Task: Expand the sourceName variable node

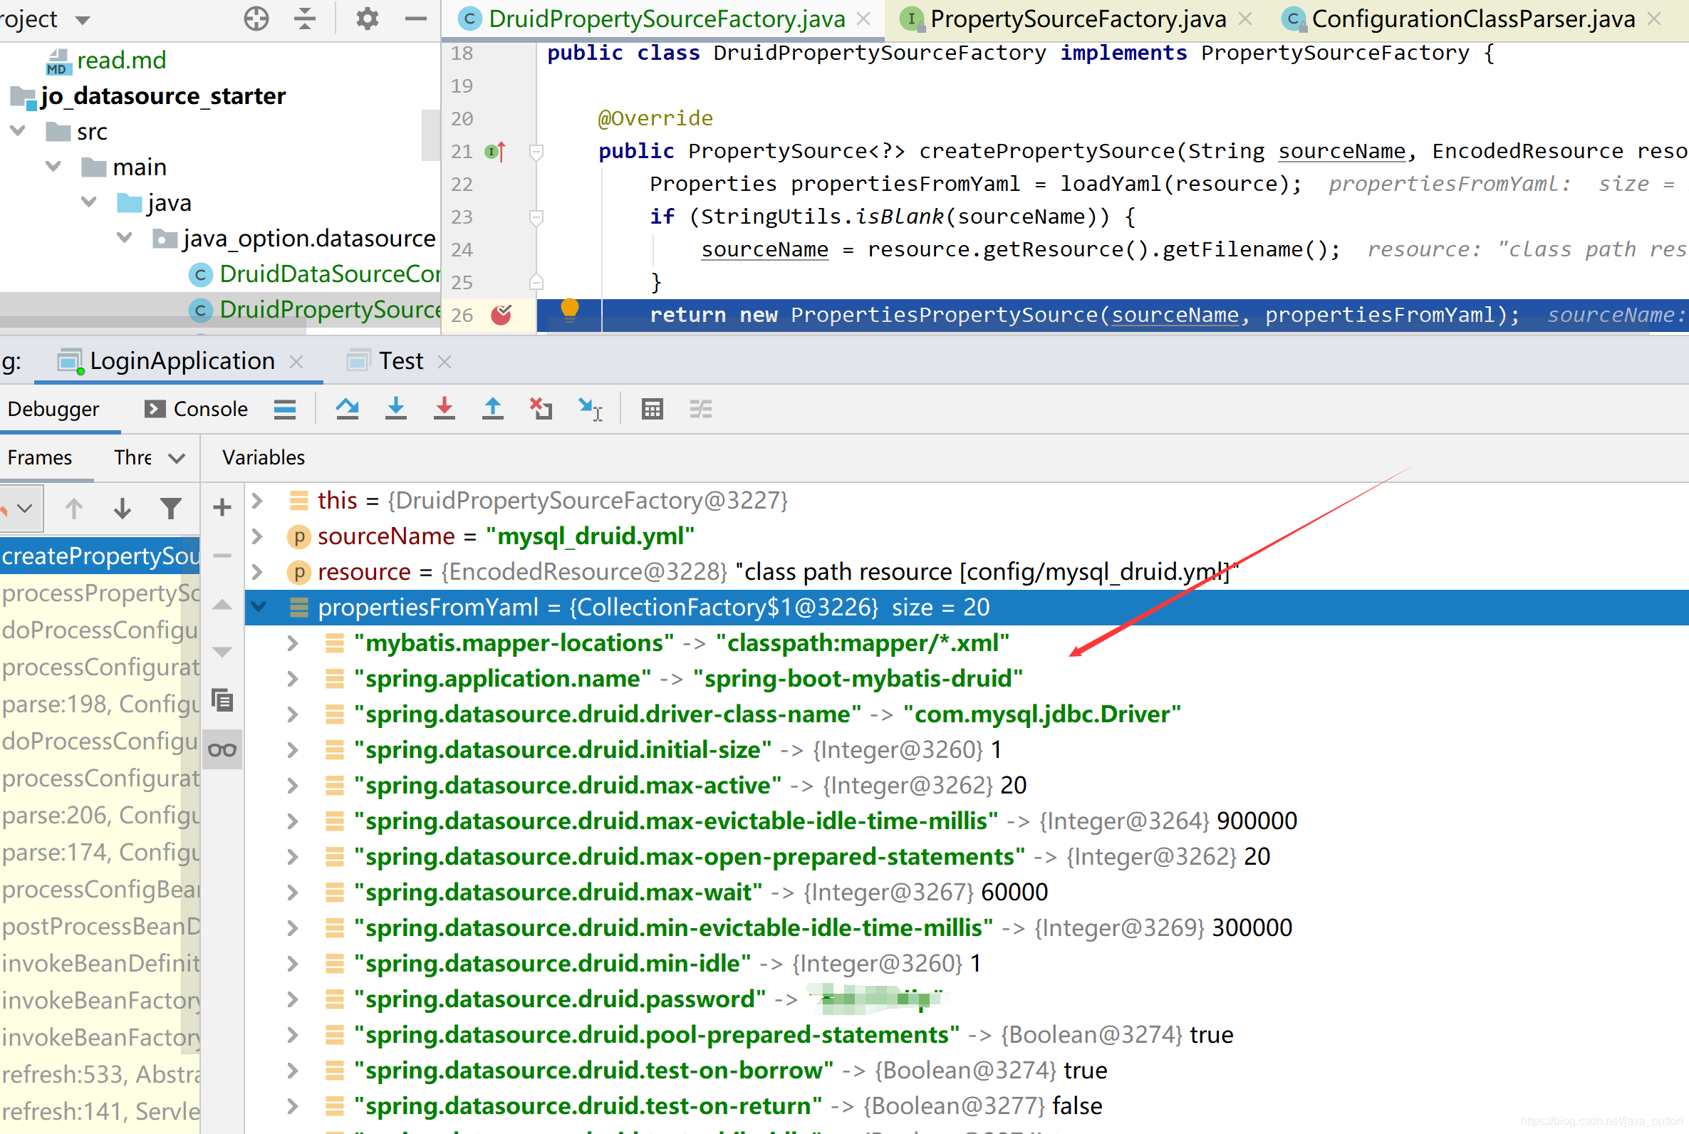Action: [257, 536]
